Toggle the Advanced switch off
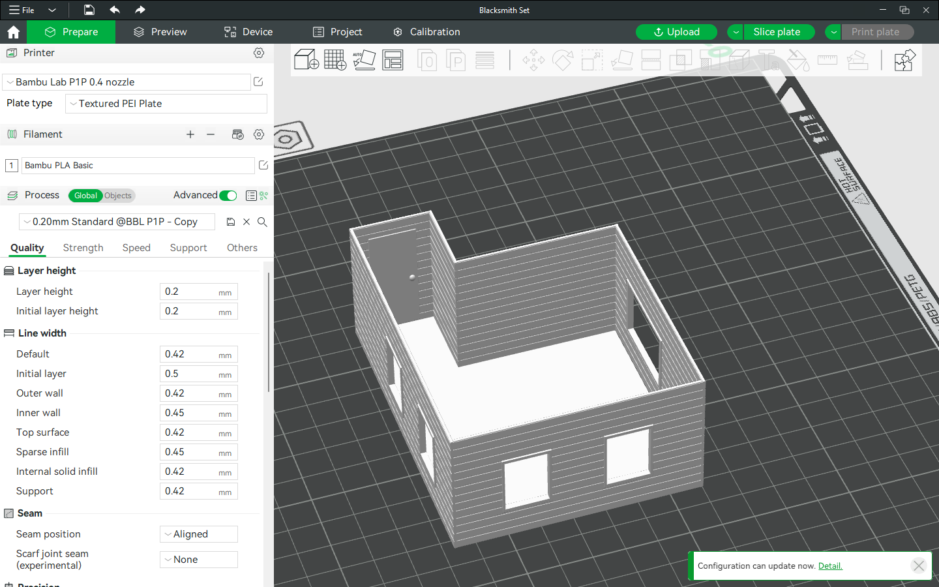The image size is (939, 587). (x=228, y=196)
